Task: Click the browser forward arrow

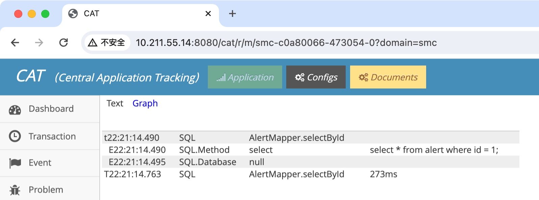Action: pos(39,43)
